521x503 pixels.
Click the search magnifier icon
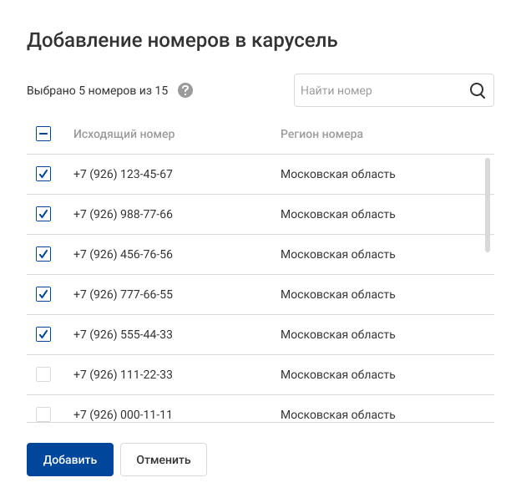[478, 90]
